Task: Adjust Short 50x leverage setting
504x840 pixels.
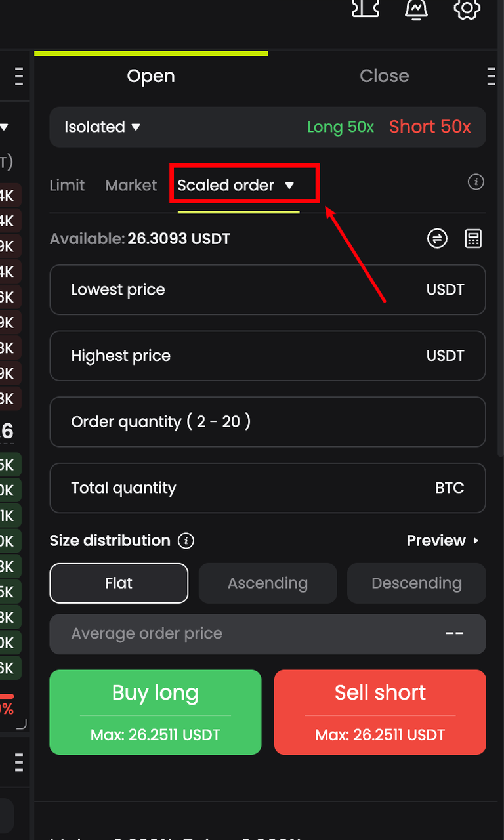Action: click(430, 127)
